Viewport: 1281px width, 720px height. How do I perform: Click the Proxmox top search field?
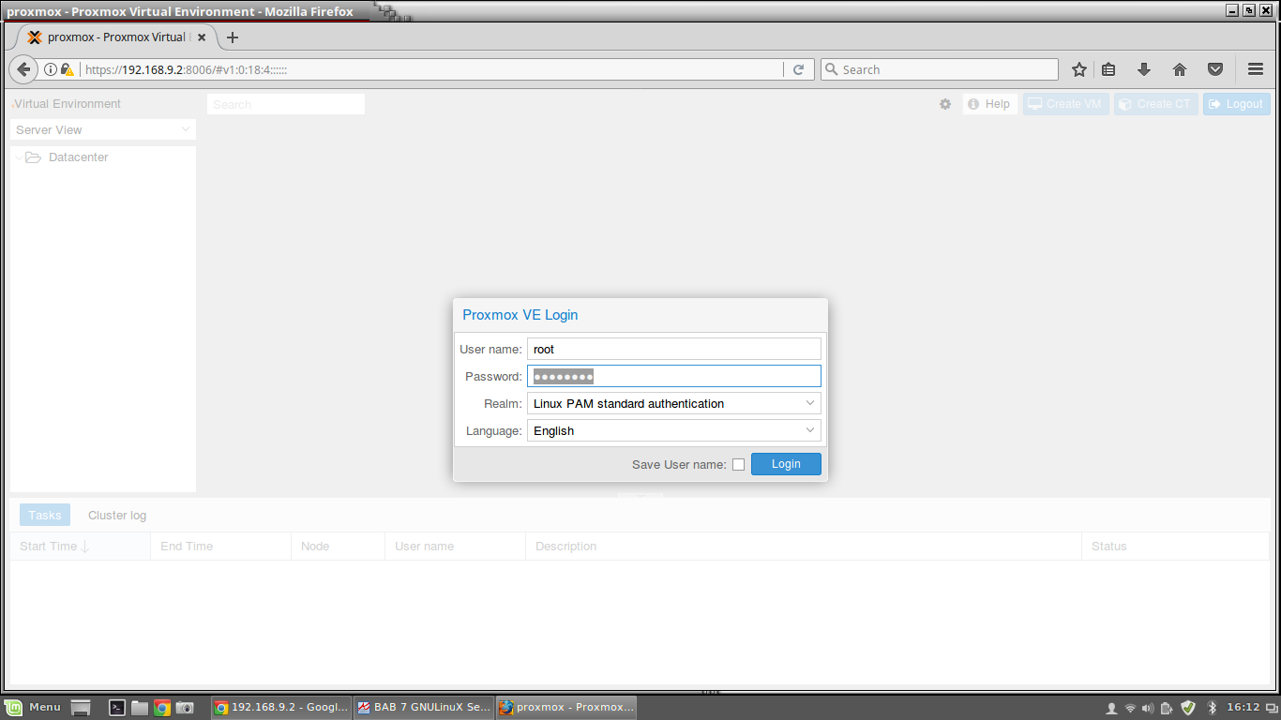(x=286, y=104)
